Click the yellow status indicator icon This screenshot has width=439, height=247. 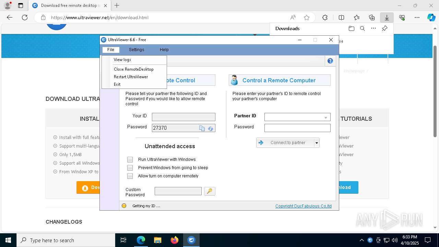[x=124, y=206]
